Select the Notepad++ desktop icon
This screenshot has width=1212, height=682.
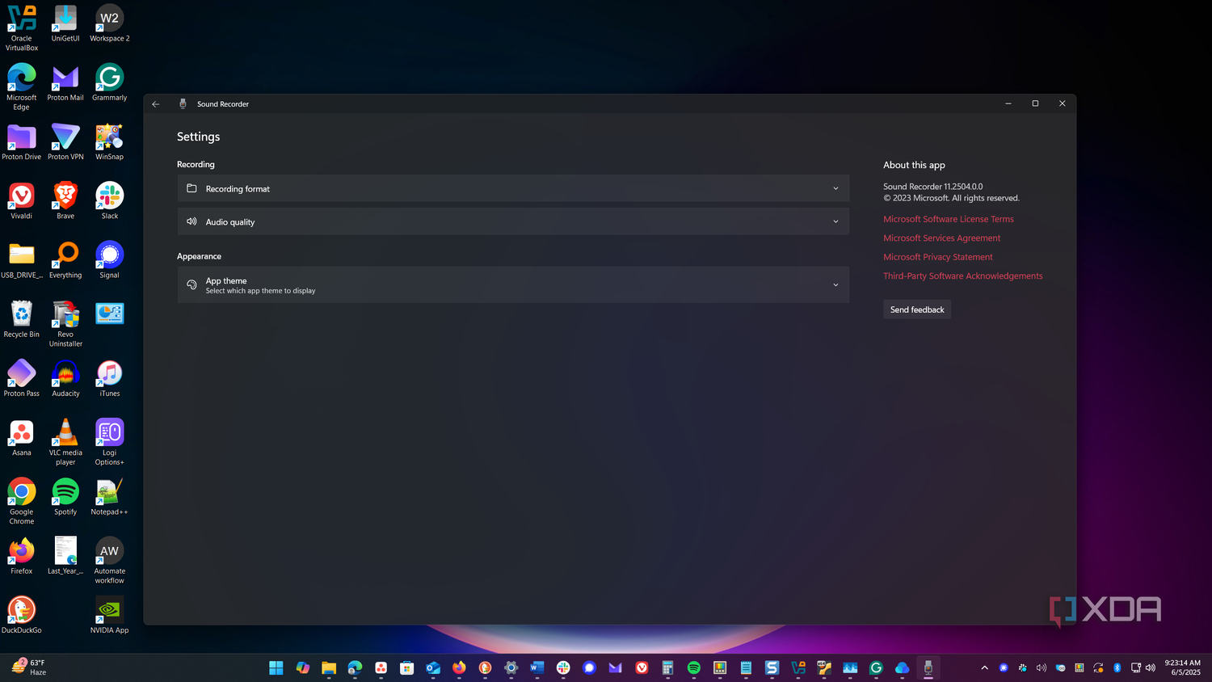coord(110,497)
